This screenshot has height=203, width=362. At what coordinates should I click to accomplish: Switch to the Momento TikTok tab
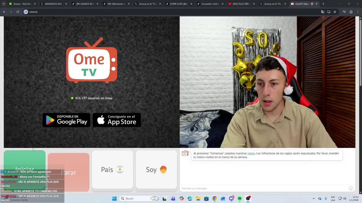(x=116, y=4)
